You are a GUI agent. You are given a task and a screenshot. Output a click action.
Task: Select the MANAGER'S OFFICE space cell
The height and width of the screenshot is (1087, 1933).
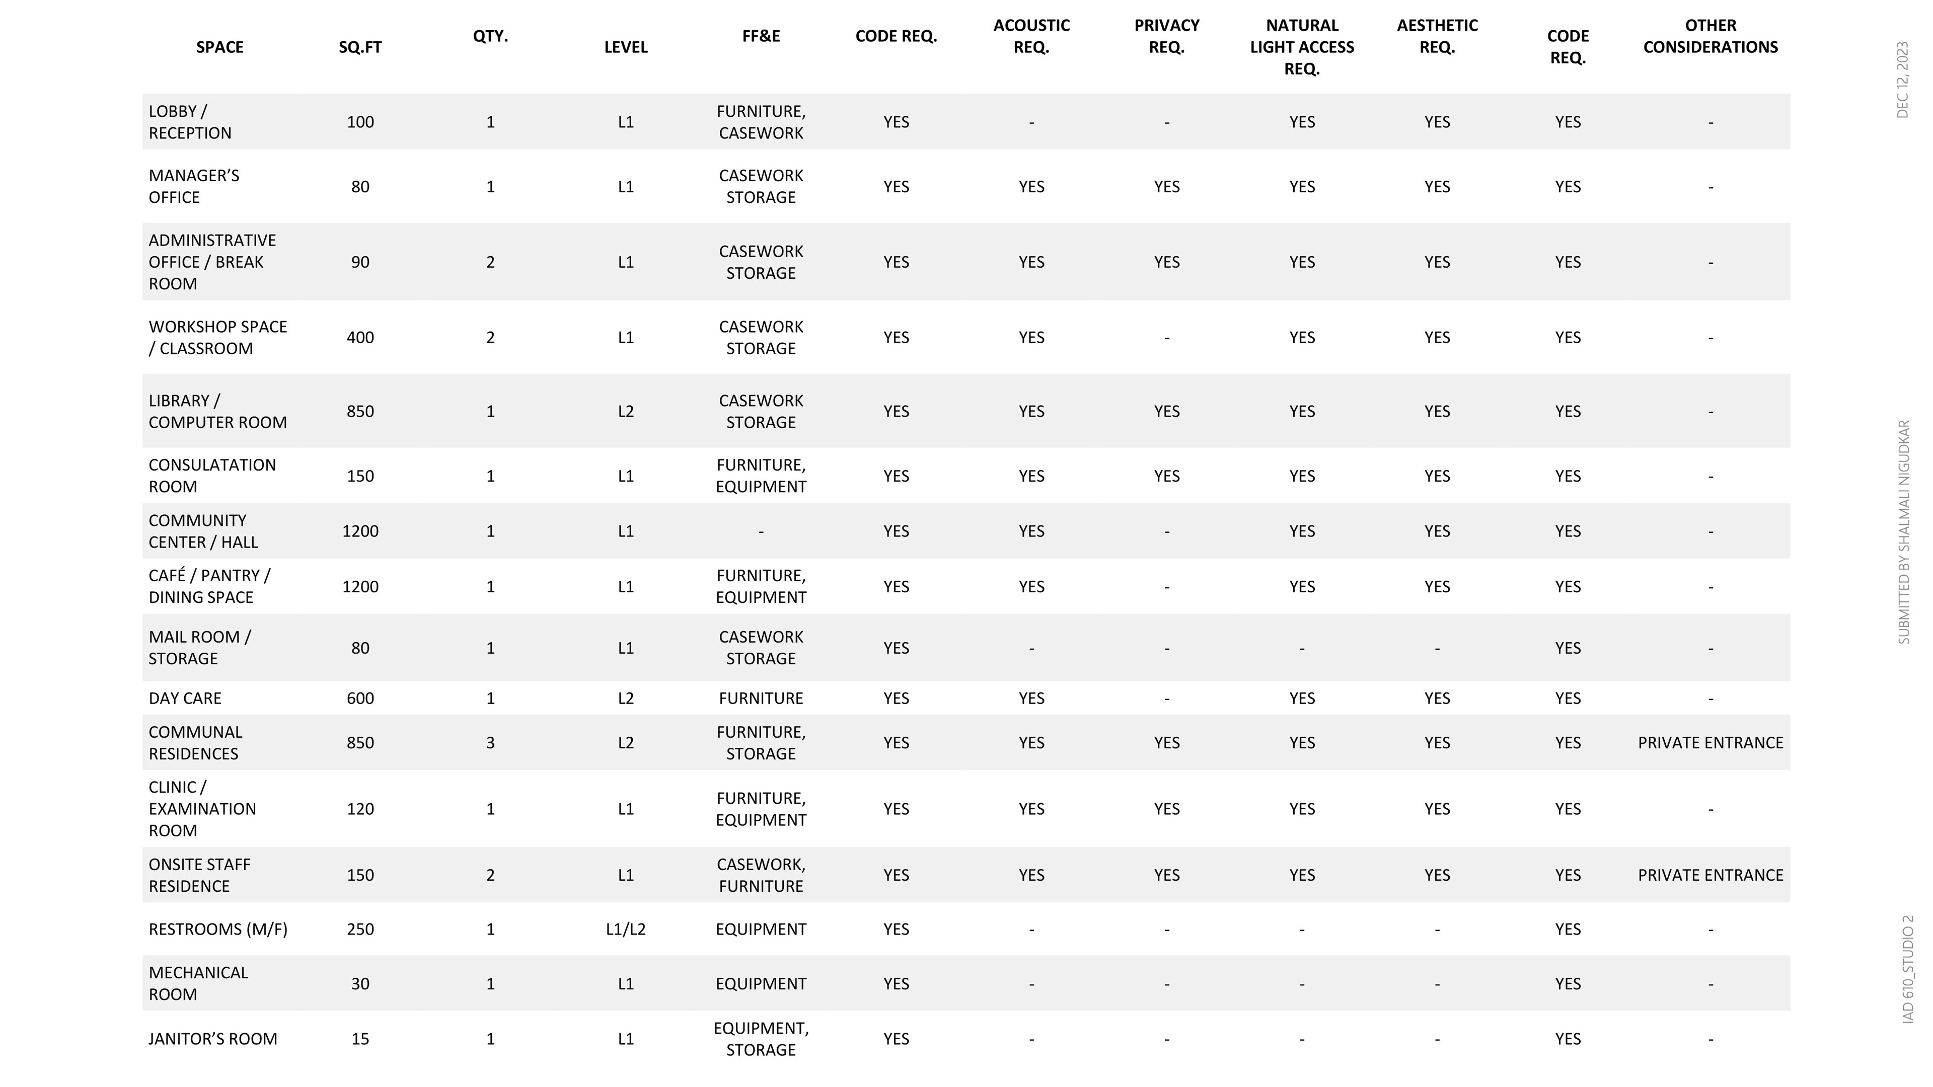click(194, 187)
